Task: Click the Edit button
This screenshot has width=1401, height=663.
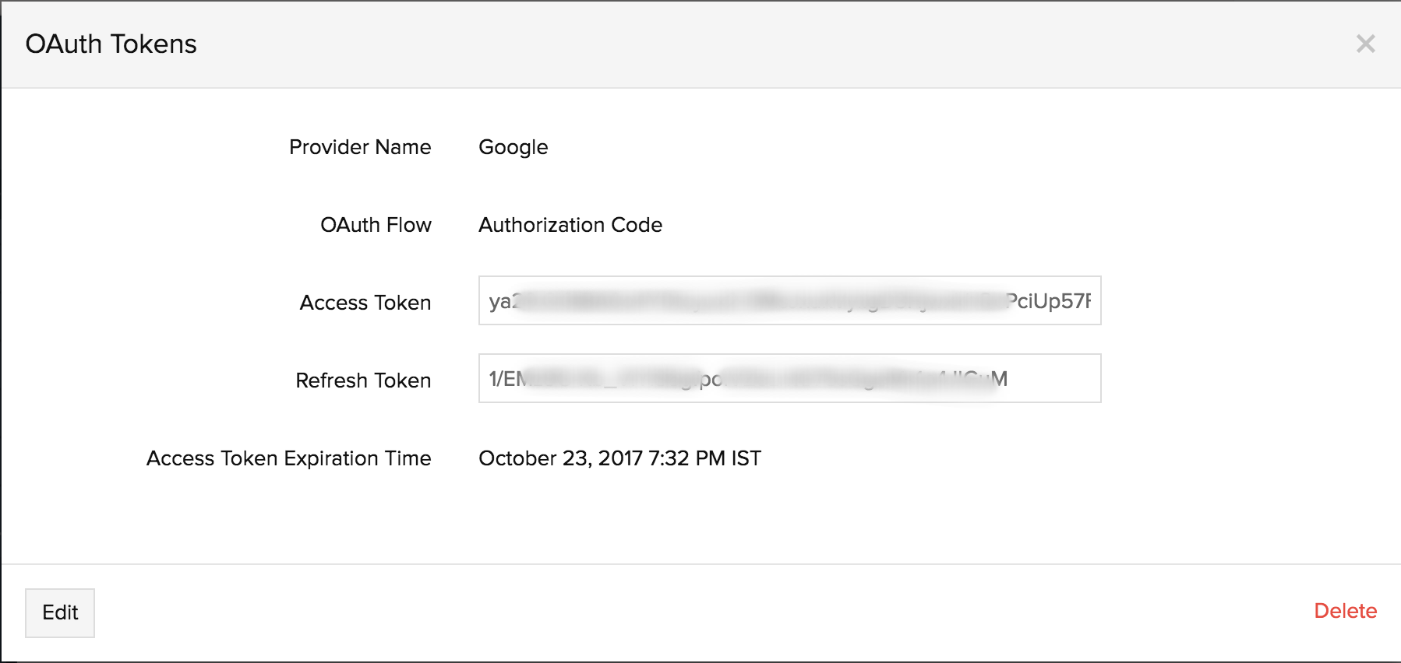Action: pos(60,612)
